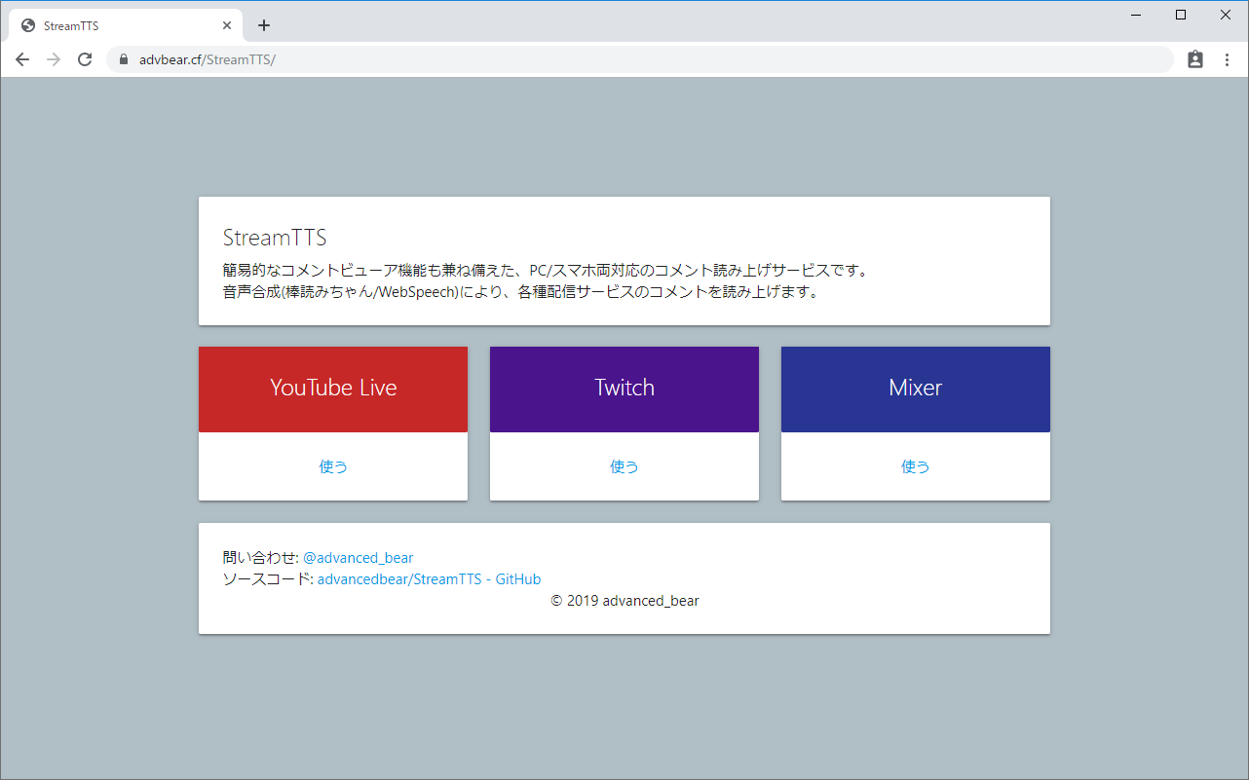Maximize the browser window
The width and height of the screenshot is (1249, 780).
point(1181,15)
